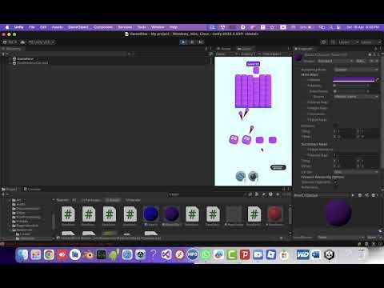
Task: Switch to the Console tab
Action: (x=32, y=189)
